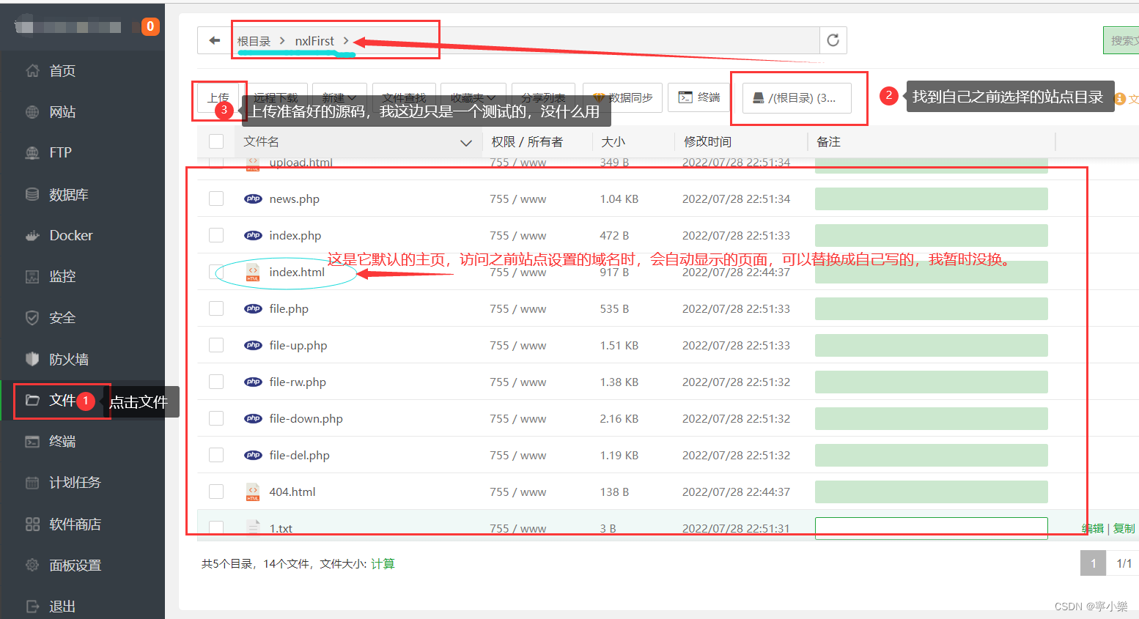Click the 数据同步 button
Screen dimensions: 1139x619
tap(623, 97)
